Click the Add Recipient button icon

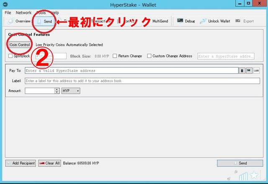pyautogui.click(x=8, y=163)
